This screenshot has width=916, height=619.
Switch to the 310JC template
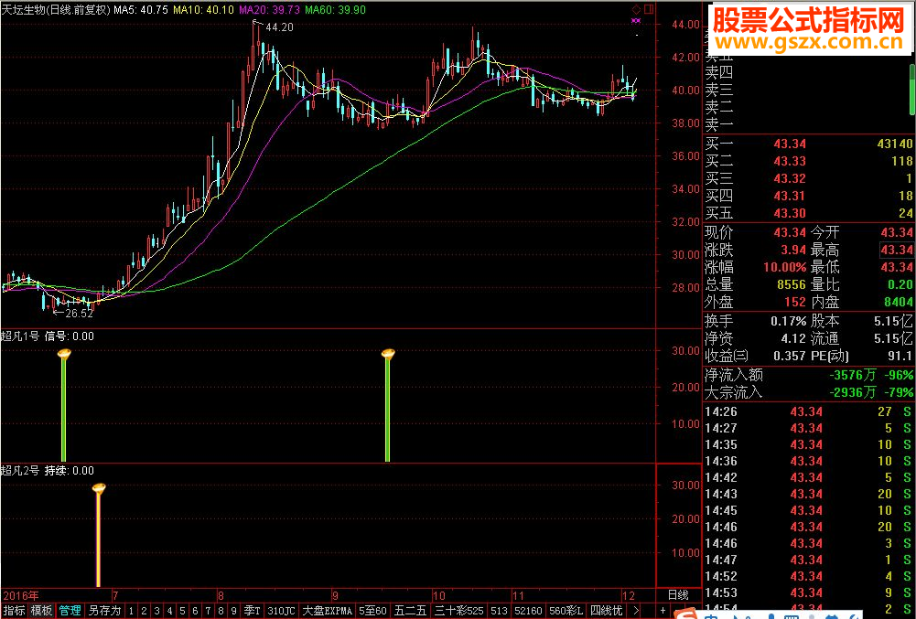click(x=282, y=611)
